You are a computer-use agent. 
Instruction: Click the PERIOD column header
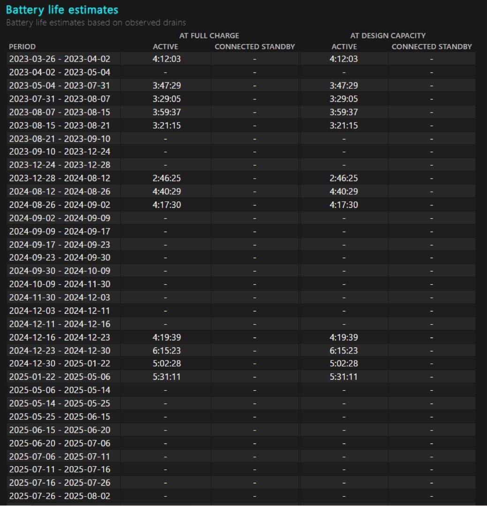pos(22,46)
